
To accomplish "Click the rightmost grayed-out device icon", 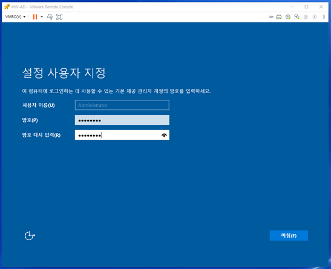I will pos(324,17).
